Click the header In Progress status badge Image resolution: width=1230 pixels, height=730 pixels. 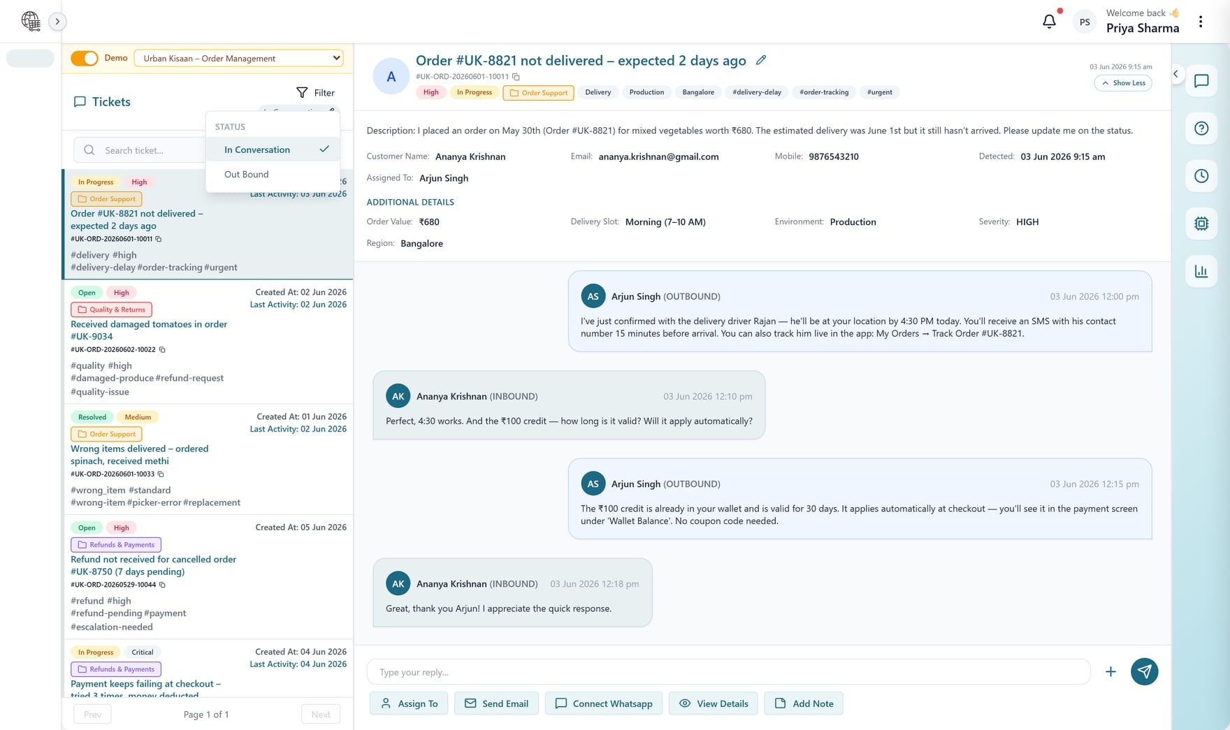tap(474, 92)
